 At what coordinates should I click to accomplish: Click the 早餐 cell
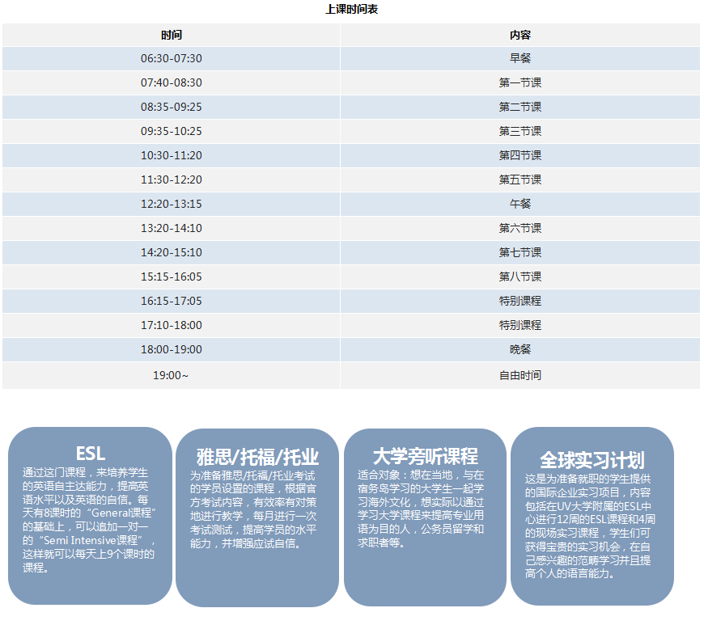520,58
